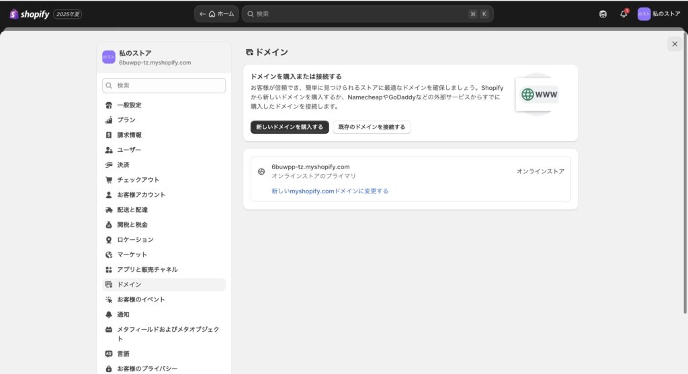This screenshot has height=374, width=688.
Task: Open マーケット settings page
Action: click(x=132, y=254)
